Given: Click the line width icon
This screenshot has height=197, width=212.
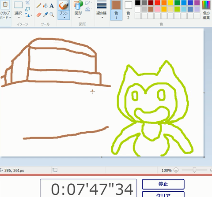Looking at the screenshot, I should click(102, 5).
